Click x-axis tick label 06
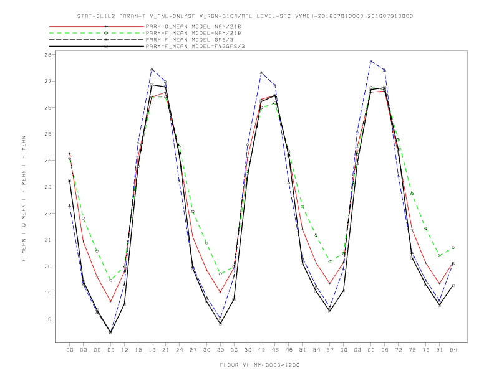This screenshot has height=381, width=494. (97, 350)
